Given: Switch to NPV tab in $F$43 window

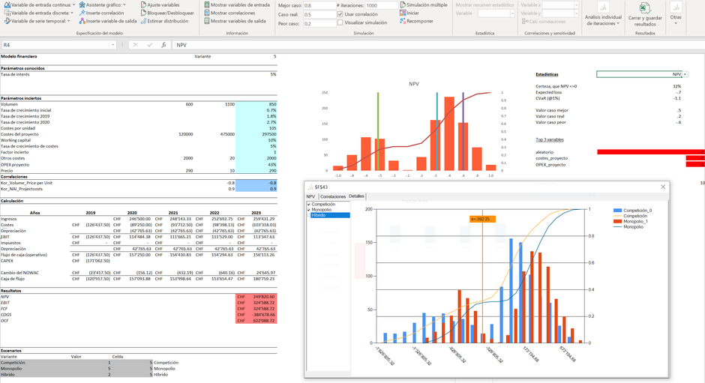Looking at the screenshot, I should [310, 196].
